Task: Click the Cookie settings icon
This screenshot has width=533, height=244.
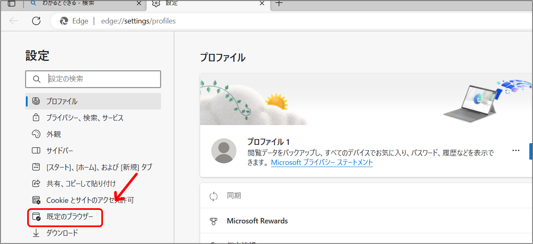Action: coord(36,200)
